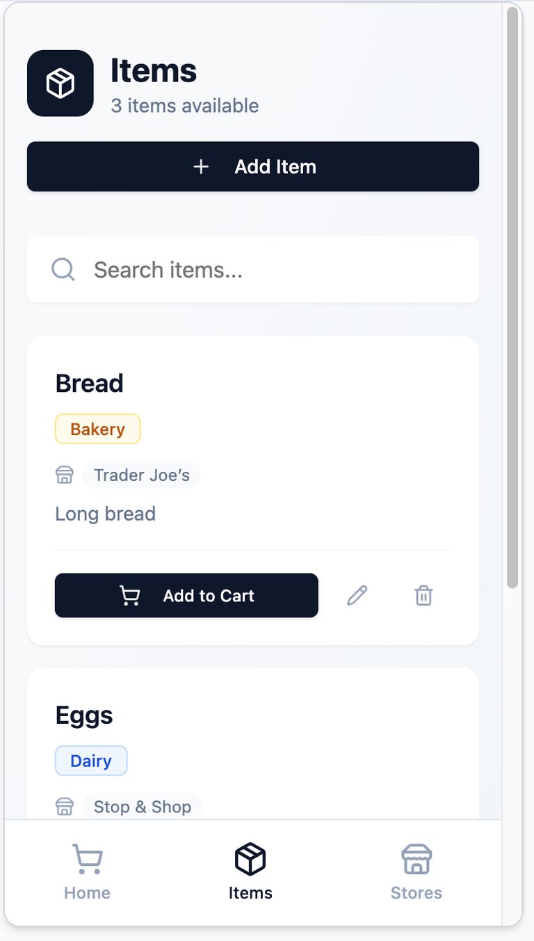Image resolution: width=534 pixels, height=941 pixels.
Task: Click the vertical scrollbar thumb
Action: tap(512, 299)
